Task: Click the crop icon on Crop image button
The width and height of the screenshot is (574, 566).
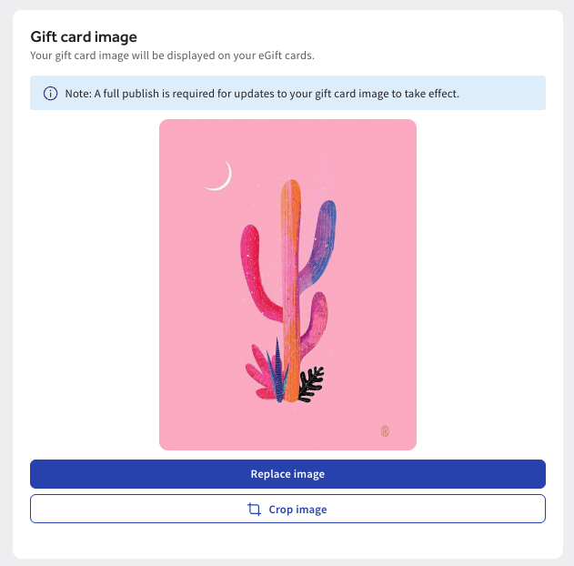Action: 255,510
